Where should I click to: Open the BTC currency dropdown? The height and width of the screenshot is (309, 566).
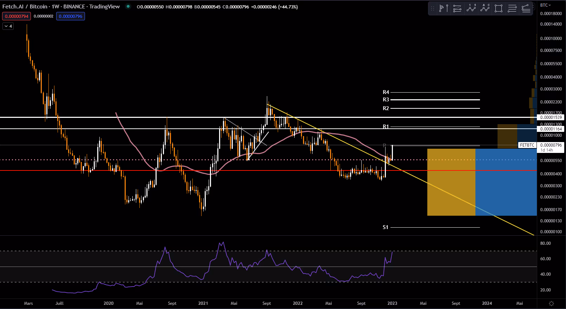[x=545, y=5]
